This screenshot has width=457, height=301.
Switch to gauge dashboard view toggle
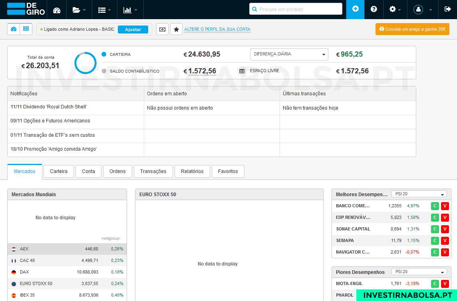click(14, 29)
